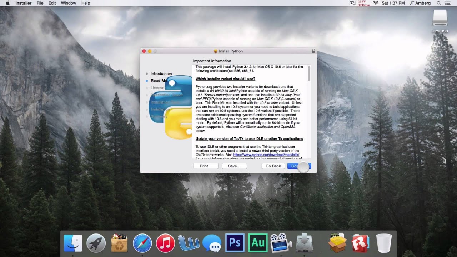Open Messages from the Dock
This screenshot has height=257, width=457.
tap(212, 243)
